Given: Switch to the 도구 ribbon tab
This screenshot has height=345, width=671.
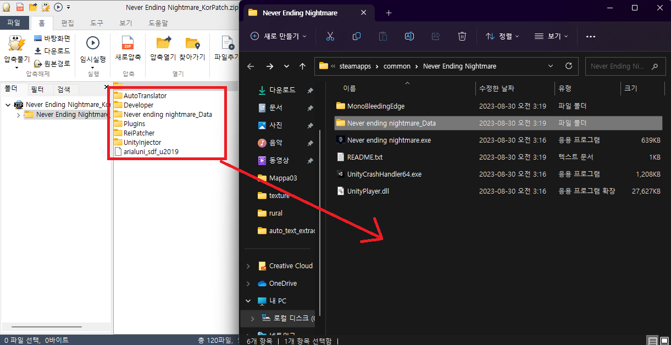Looking at the screenshot, I should click(x=97, y=23).
